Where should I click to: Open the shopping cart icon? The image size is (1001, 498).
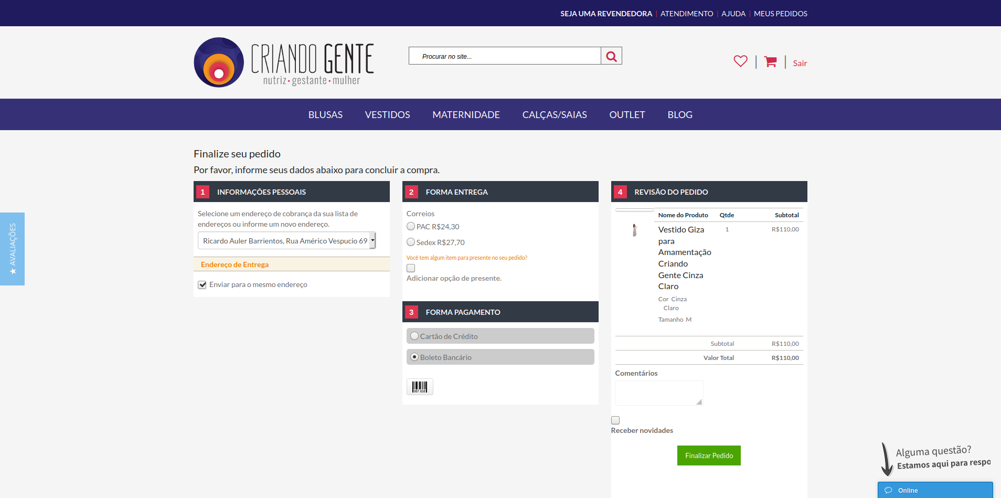pyautogui.click(x=770, y=61)
